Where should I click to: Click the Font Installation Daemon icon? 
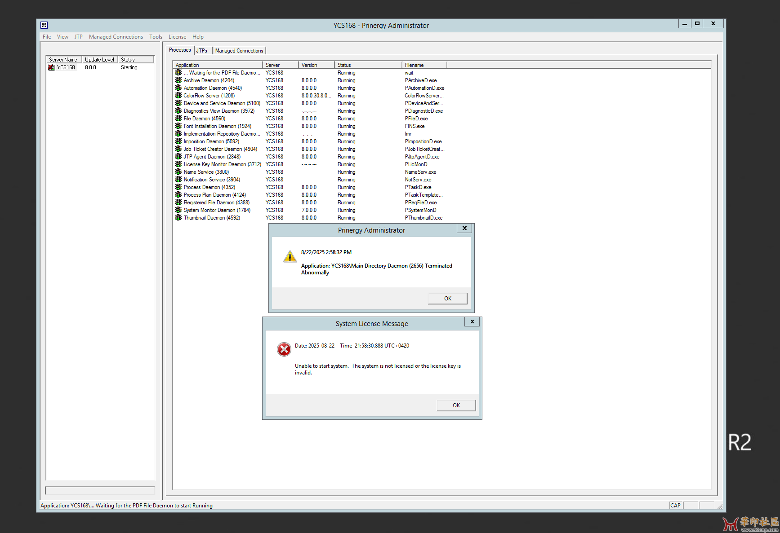[x=178, y=126]
